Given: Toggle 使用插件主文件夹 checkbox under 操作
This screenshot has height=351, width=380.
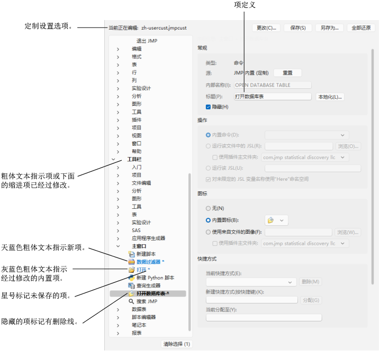Looking at the screenshot, I should pyautogui.click(x=215, y=158).
